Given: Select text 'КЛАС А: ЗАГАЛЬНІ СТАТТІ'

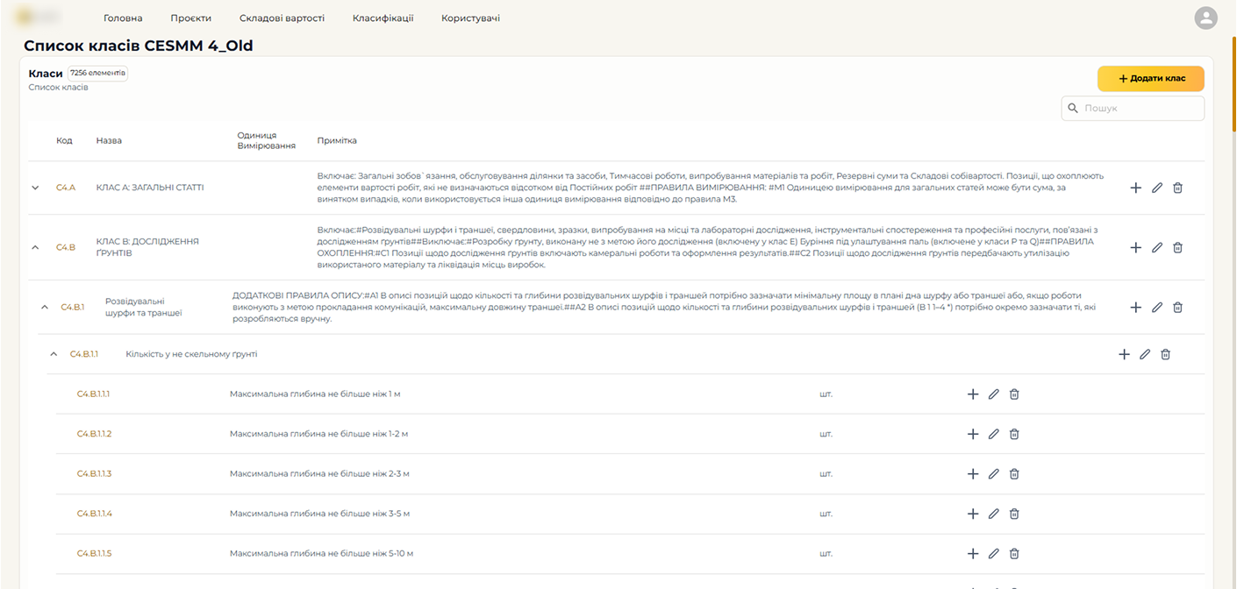Looking at the screenshot, I should [150, 188].
